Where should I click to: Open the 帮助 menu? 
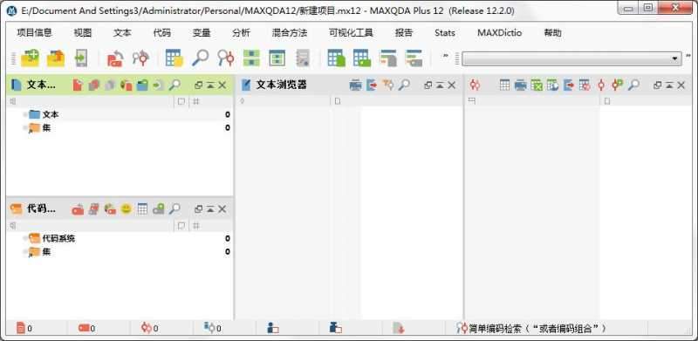pyautogui.click(x=552, y=32)
